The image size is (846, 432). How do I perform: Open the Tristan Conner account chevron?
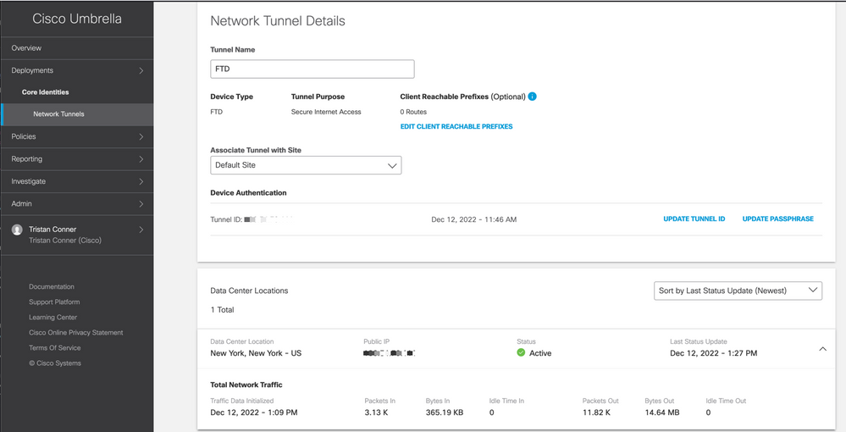141,230
